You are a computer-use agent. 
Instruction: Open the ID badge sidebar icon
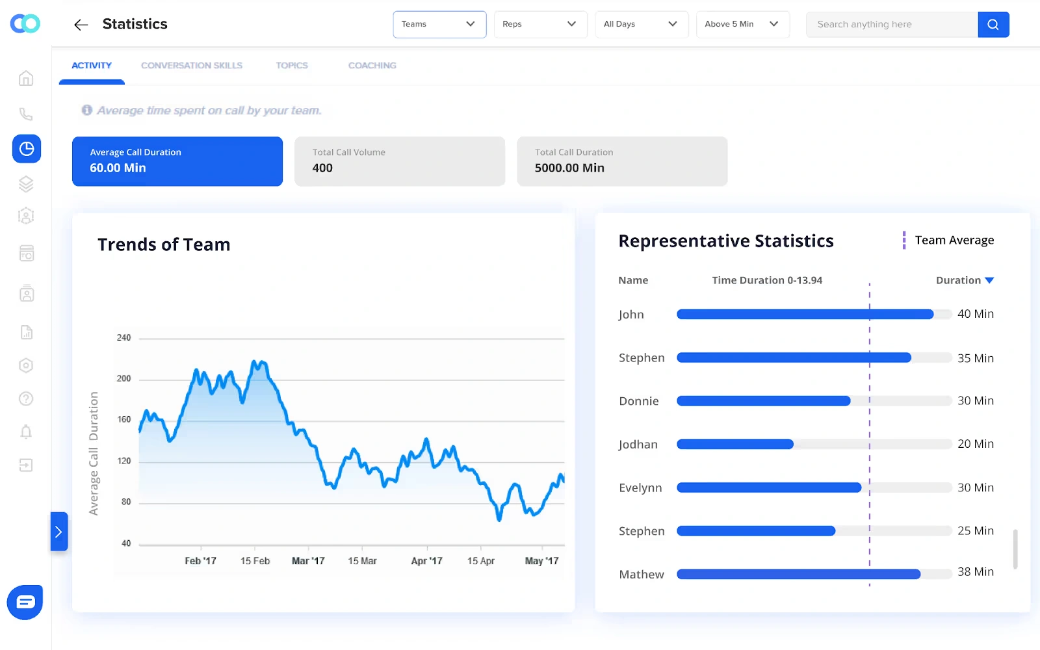click(x=26, y=293)
